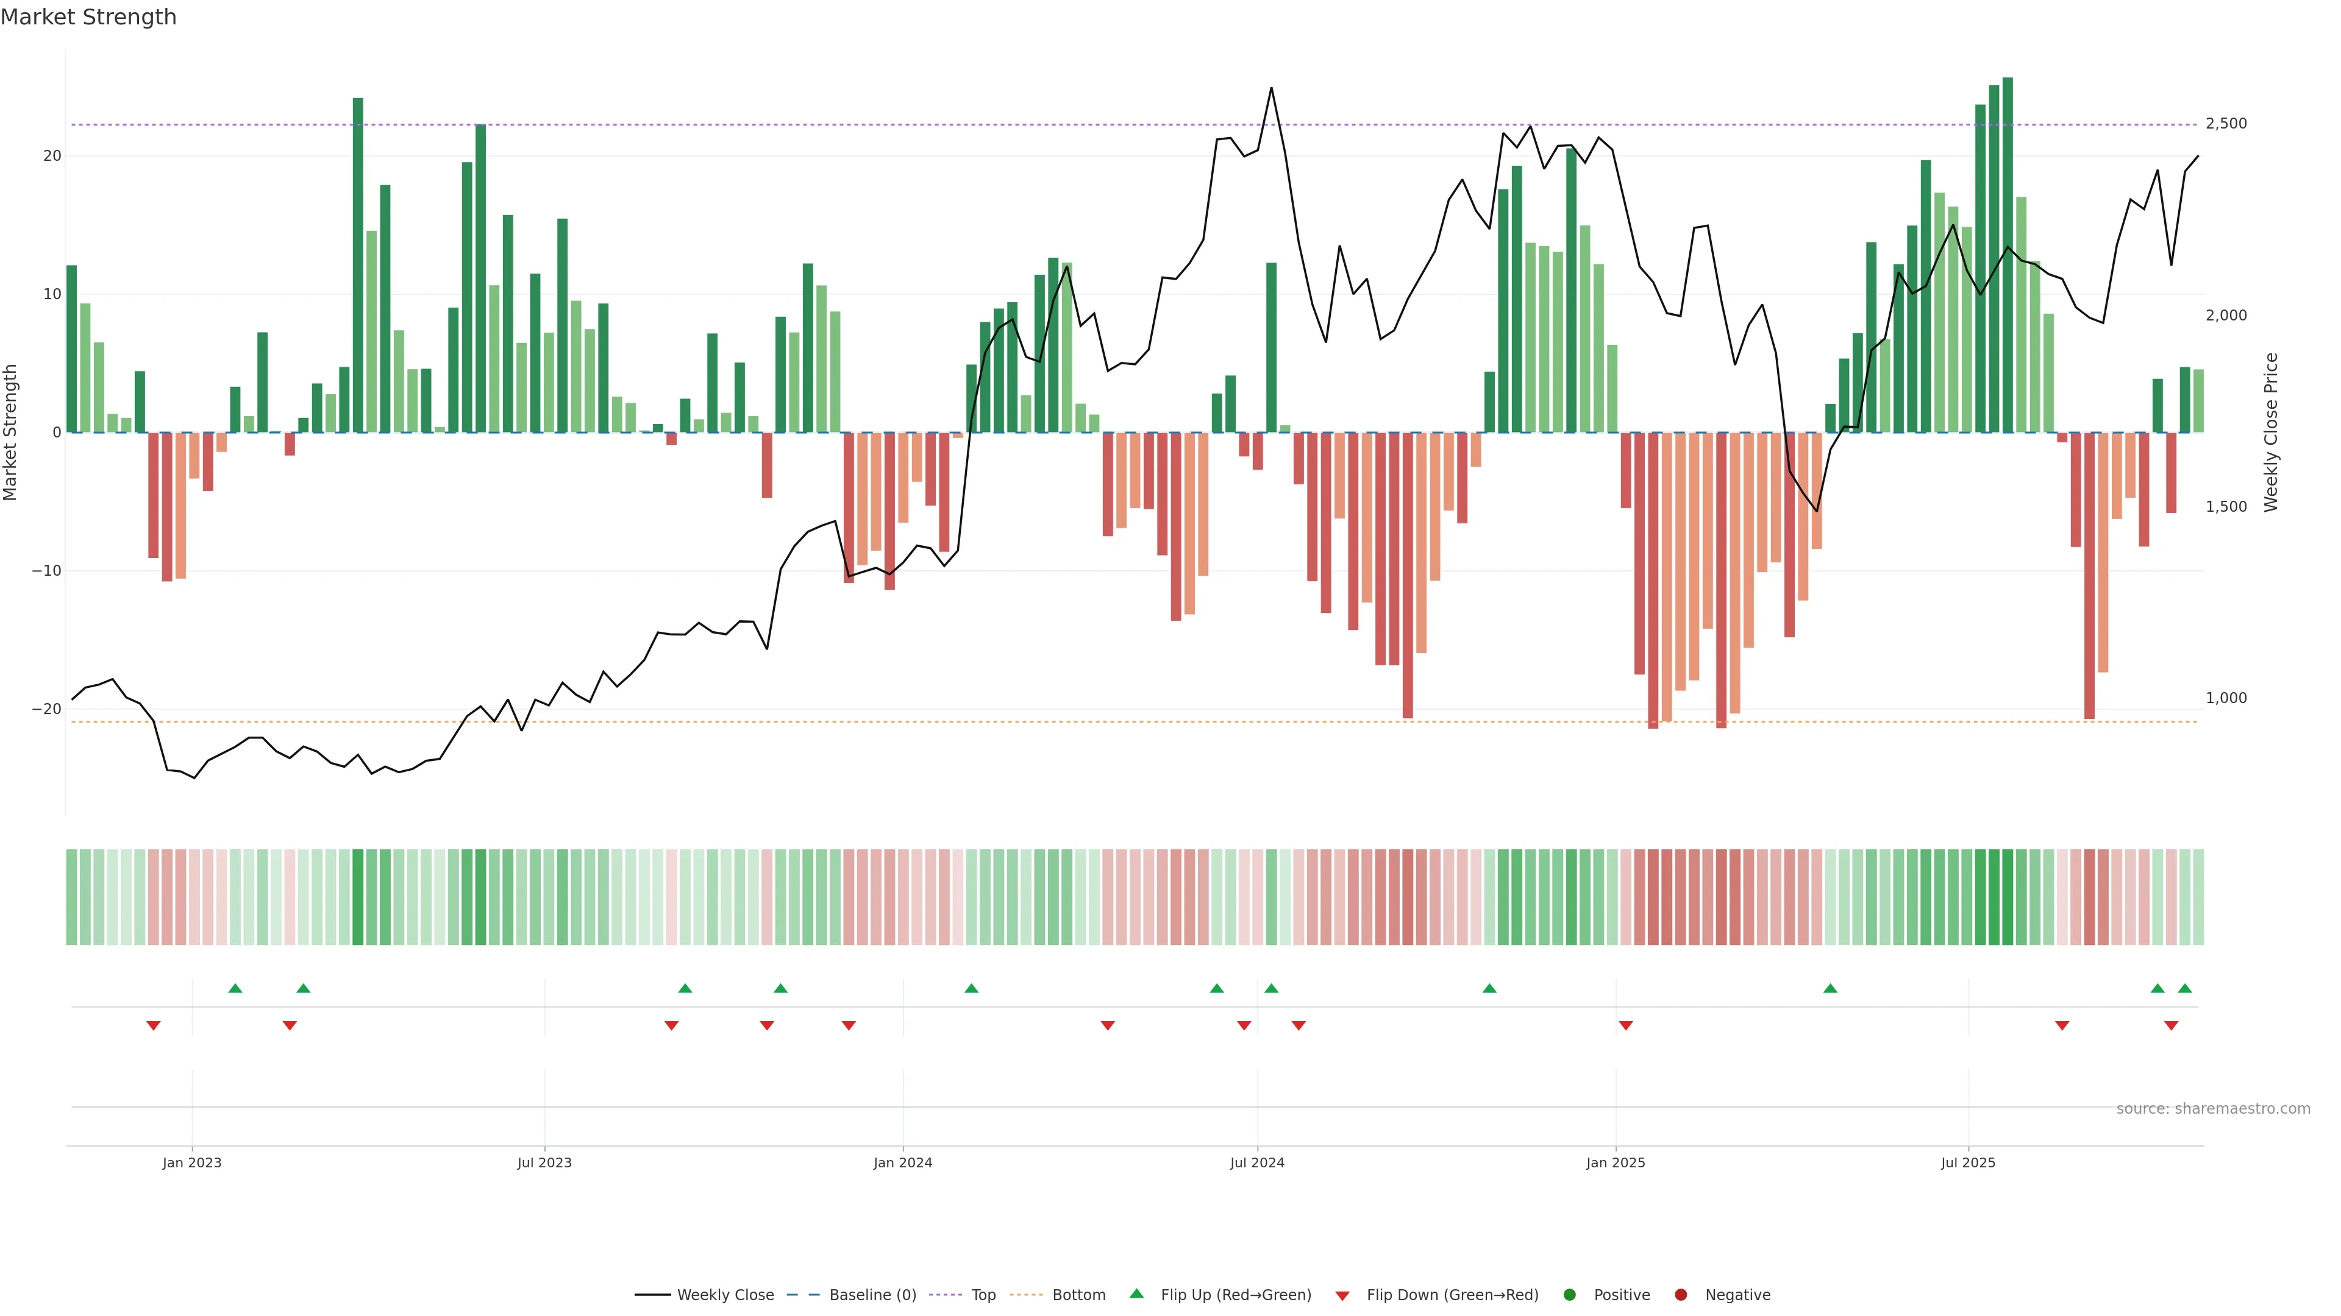The image size is (2341, 1316).
Task: Click the dark red Negative legend dot
Action: click(1680, 1295)
